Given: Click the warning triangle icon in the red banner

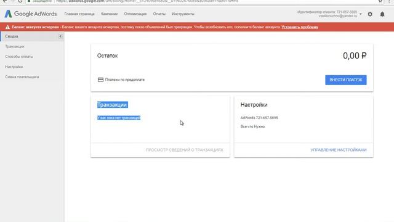Looking at the screenshot, I should pyautogui.click(x=7, y=27).
